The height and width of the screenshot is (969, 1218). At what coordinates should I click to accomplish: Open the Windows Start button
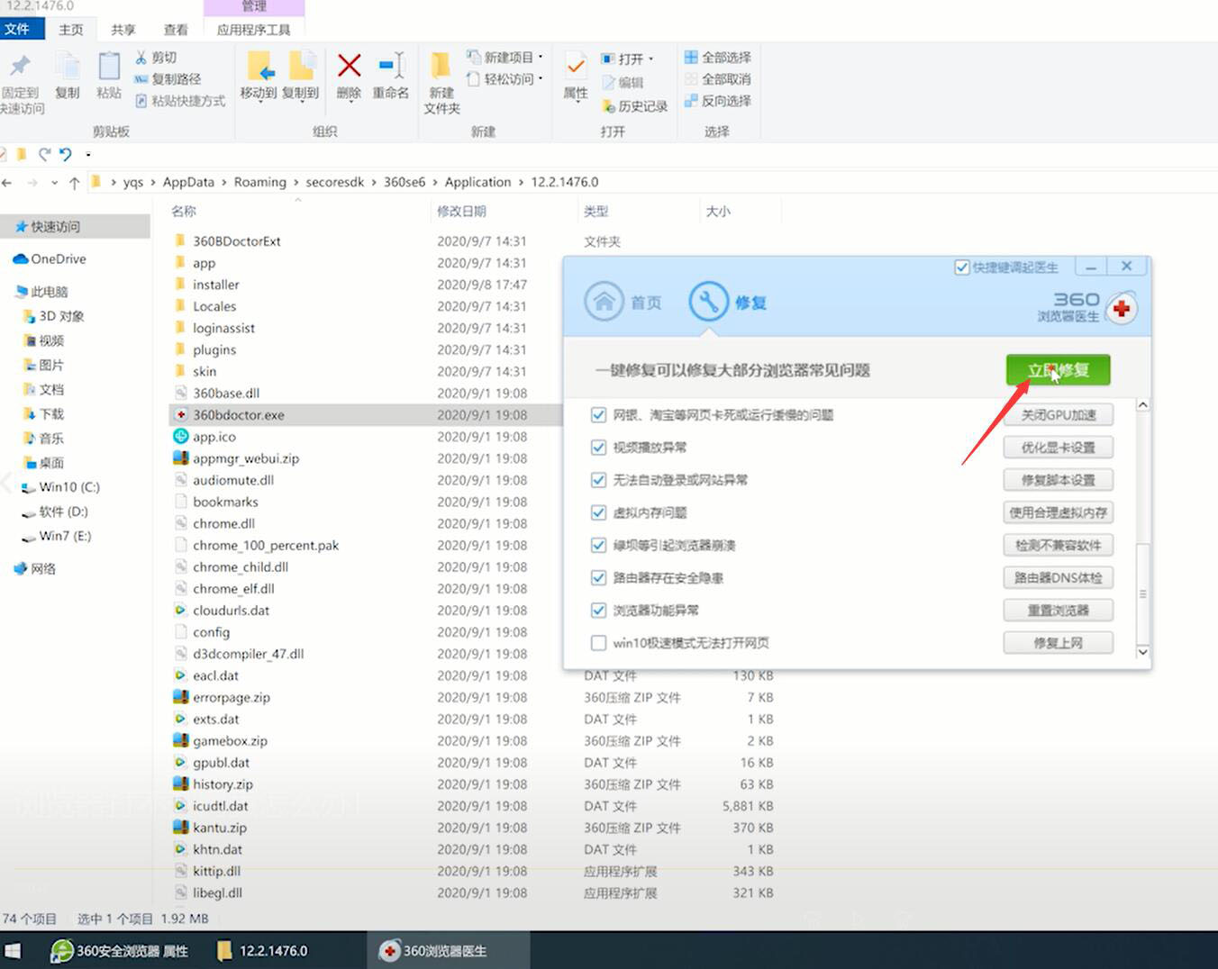click(x=13, y=951)
